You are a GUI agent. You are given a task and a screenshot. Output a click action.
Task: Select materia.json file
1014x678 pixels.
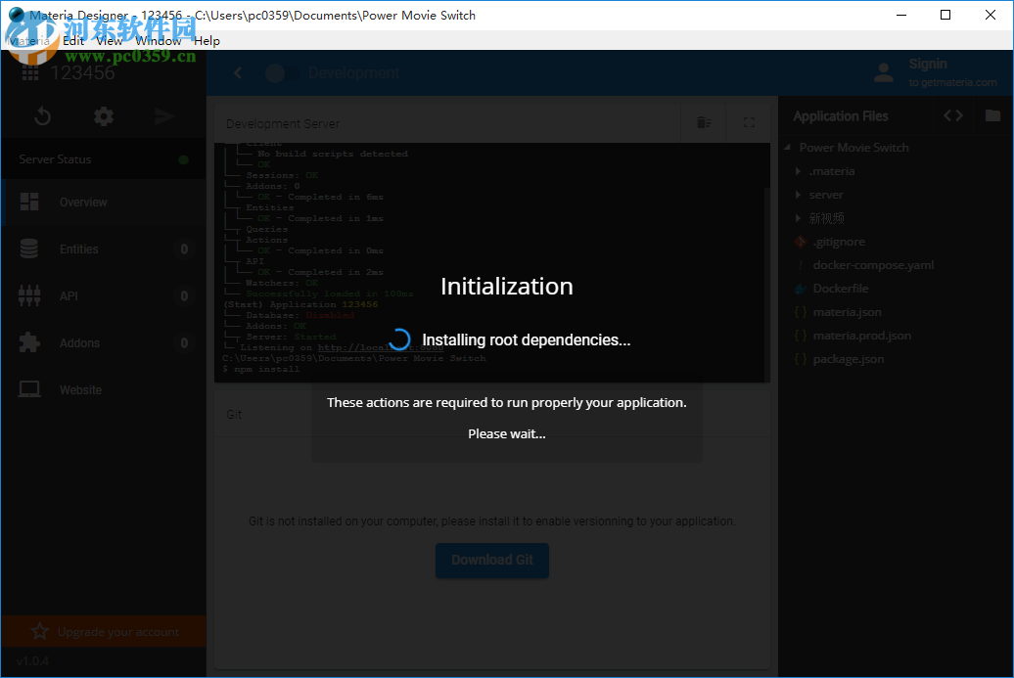pos(848,312)
